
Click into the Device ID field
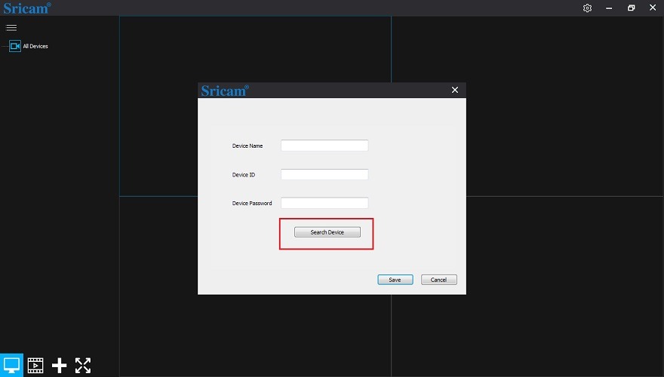[x=324, y=174]
